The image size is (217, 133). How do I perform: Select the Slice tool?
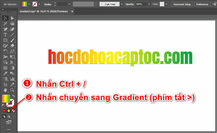pos(12,85)
